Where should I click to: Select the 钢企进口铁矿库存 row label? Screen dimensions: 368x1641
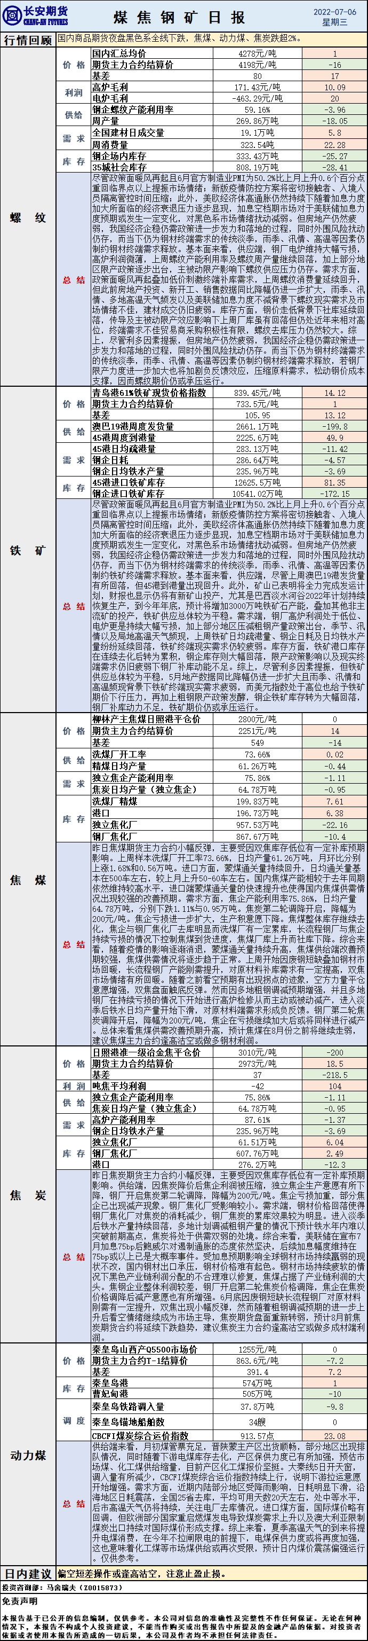(129, 493)
